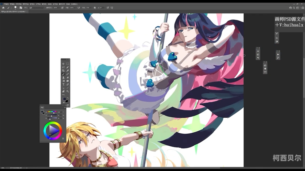Click the foreground color swatch in toolbox
Screen dimensions: 305x171
tap(64, 99)
